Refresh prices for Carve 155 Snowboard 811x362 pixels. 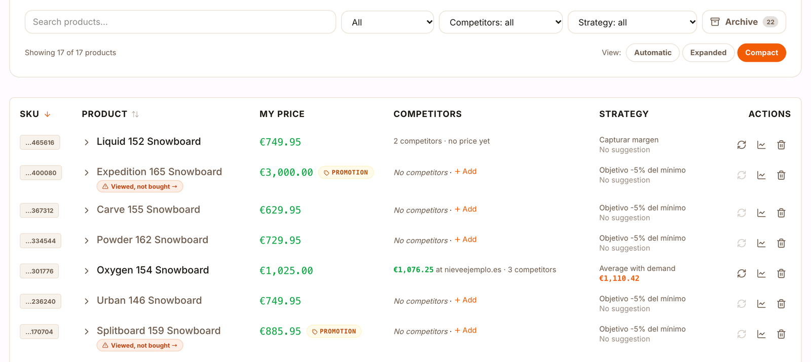[x=742, y=213]
